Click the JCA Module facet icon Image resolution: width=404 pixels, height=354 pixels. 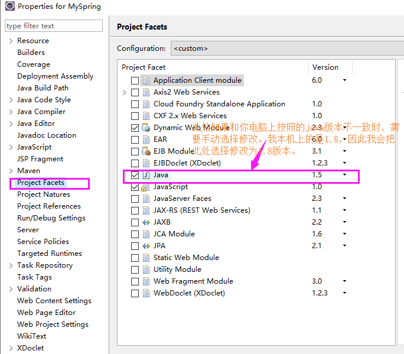146,234
